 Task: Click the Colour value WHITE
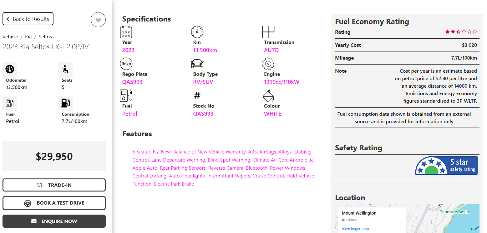click(x=272, y=114)
